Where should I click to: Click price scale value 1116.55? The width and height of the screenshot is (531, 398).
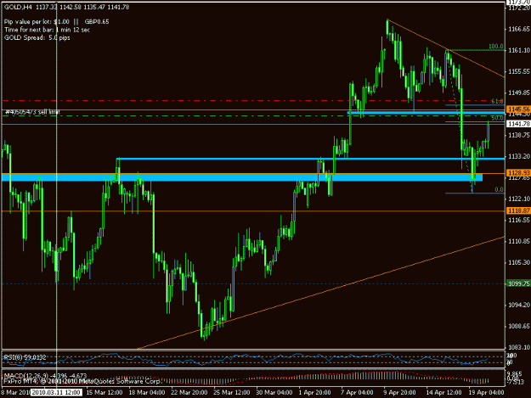(519, 220)
